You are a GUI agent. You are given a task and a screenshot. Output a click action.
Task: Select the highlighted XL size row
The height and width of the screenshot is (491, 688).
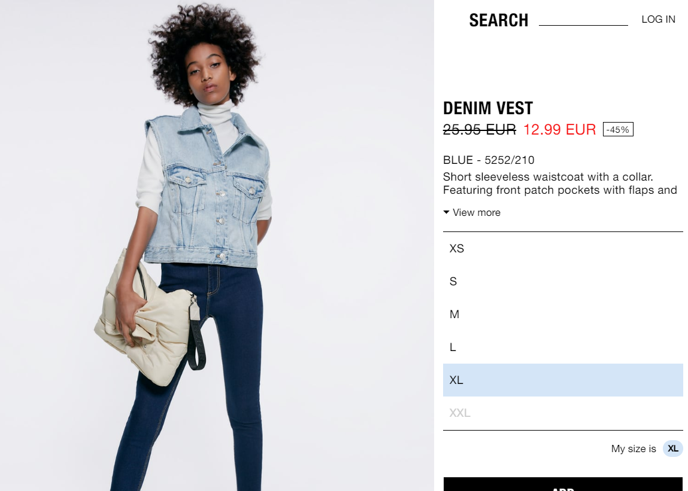(563, 380)
